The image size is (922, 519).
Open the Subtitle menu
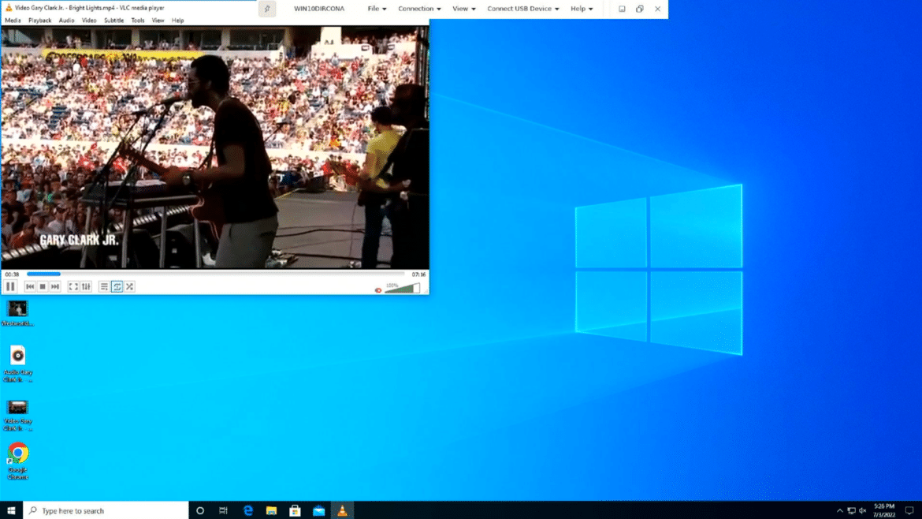click(113, 21)
